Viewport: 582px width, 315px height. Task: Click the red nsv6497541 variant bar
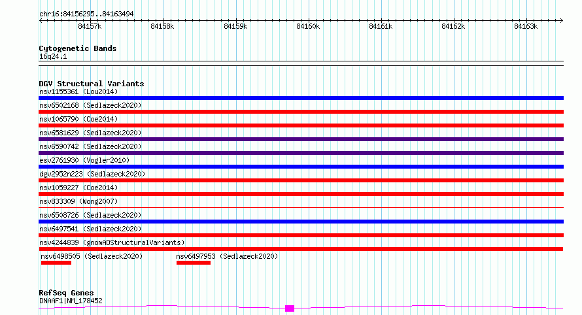click(301, 235)
